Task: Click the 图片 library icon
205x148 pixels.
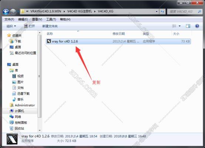Action: click(14, 82)
